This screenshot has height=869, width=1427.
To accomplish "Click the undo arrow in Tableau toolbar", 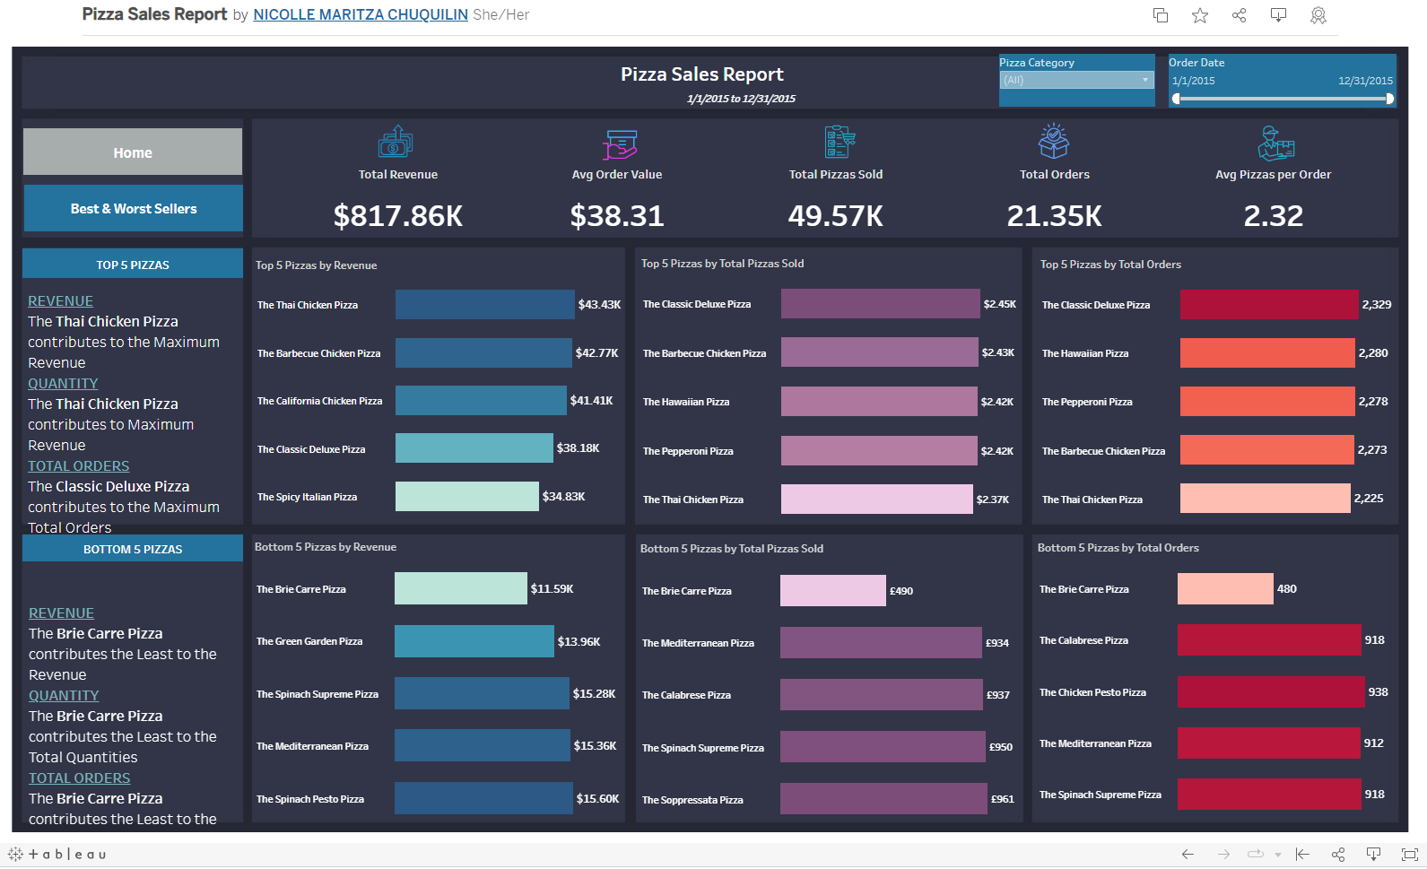I will click(1188, 855).
